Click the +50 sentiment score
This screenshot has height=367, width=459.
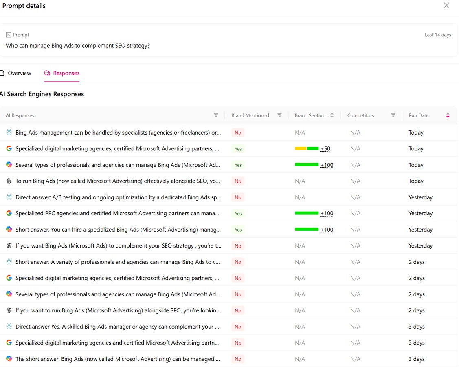tap(325, 148)
